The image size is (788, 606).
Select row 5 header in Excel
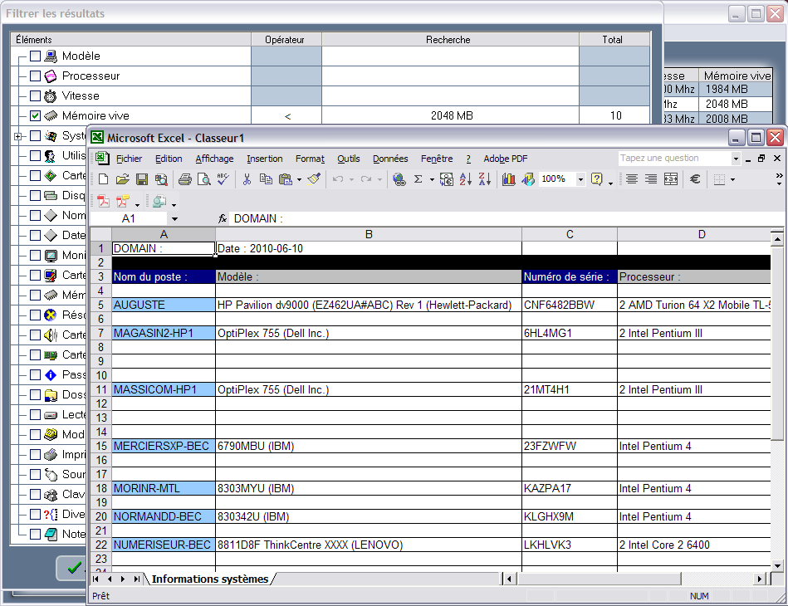(x=101, y=305)
